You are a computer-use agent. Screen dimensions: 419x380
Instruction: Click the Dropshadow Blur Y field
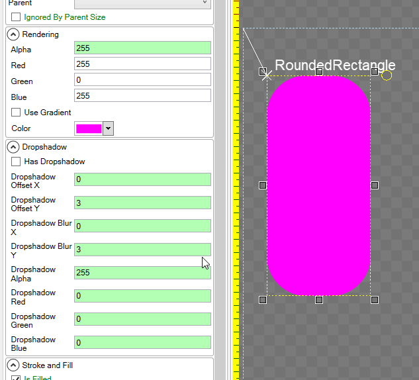[x=143, y=250]
